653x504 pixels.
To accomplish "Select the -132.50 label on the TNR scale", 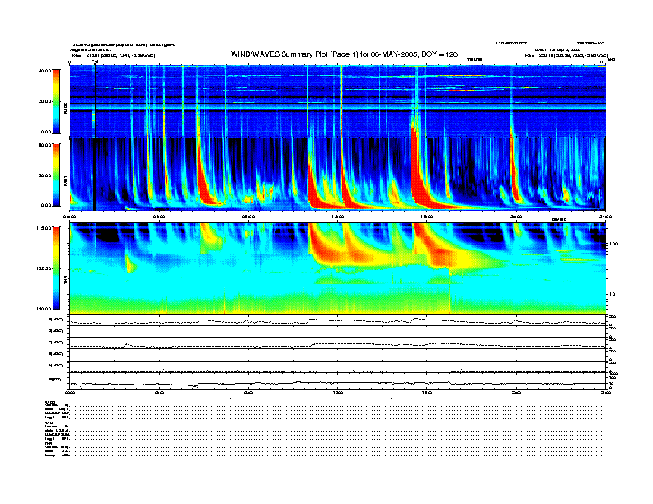I will [43, 268].
